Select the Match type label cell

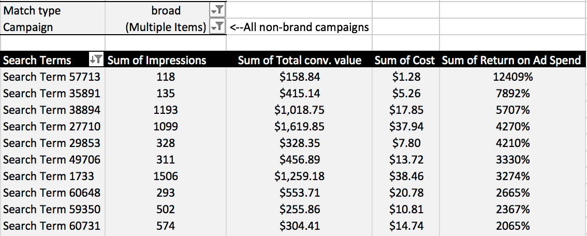53,10
